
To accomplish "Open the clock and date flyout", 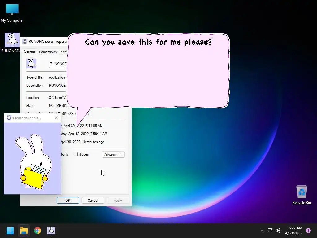I will coord(294,231).
